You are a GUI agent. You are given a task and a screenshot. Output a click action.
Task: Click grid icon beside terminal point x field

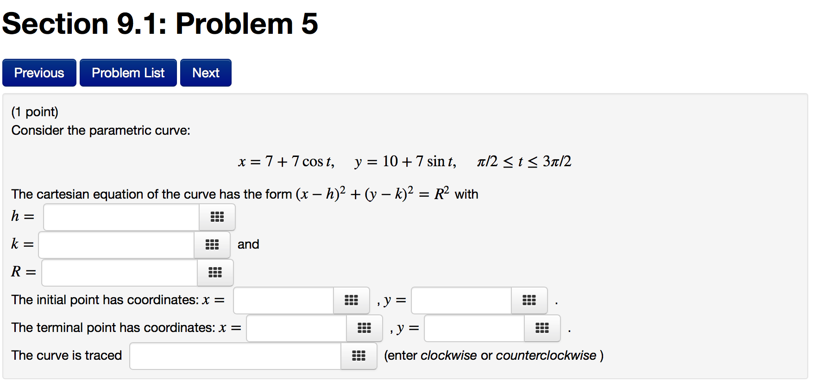tap(365, 328)
